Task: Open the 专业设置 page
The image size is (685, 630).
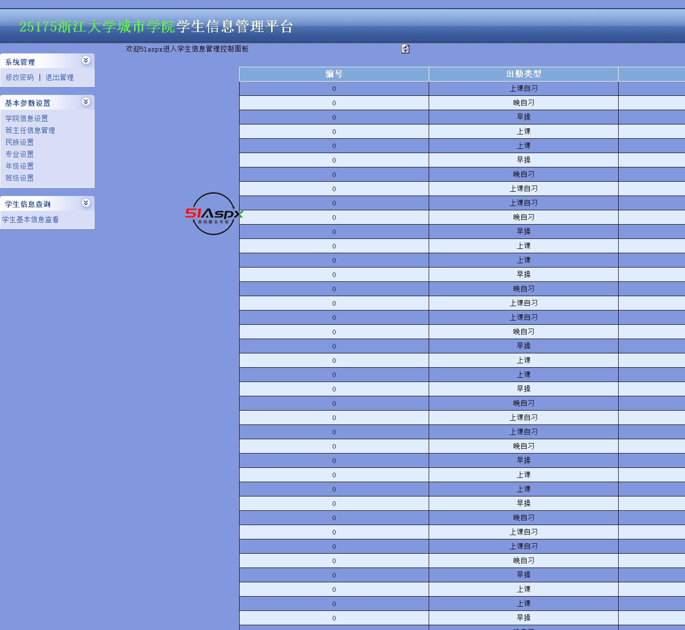Action: pyautogui.click(x=20, y=154)
